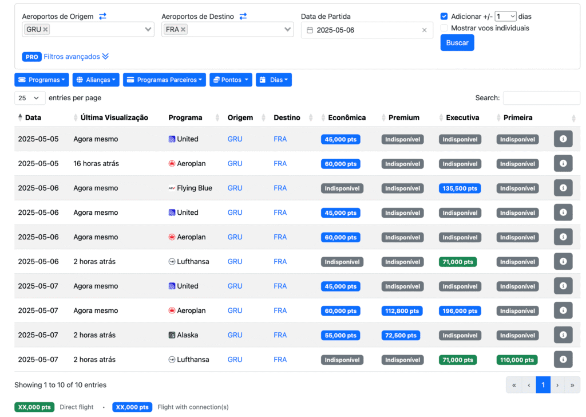Change entries per page dropdown
The height and width of the screenshot is (417, 586).
(x=30, y=98)
